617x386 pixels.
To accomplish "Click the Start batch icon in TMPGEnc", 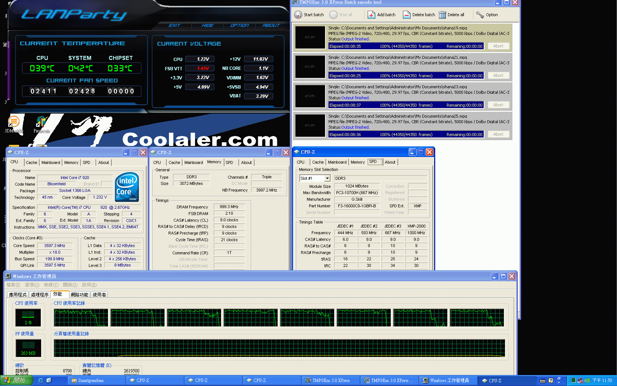I will pyautogui.click(x=298, y=15).
